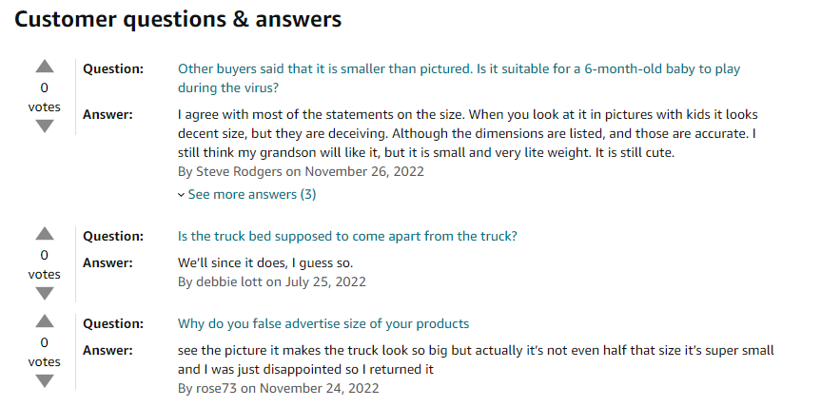
Task: Click Steve Rodgers' answer text about size
Action: (x=466, y=133)
